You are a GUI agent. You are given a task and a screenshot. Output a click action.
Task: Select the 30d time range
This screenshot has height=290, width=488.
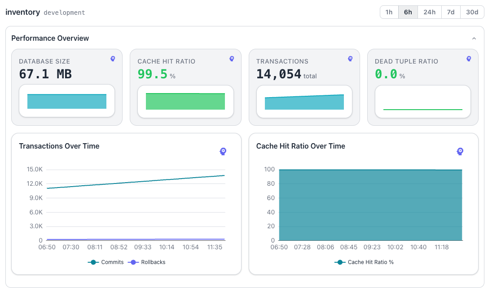472,12
